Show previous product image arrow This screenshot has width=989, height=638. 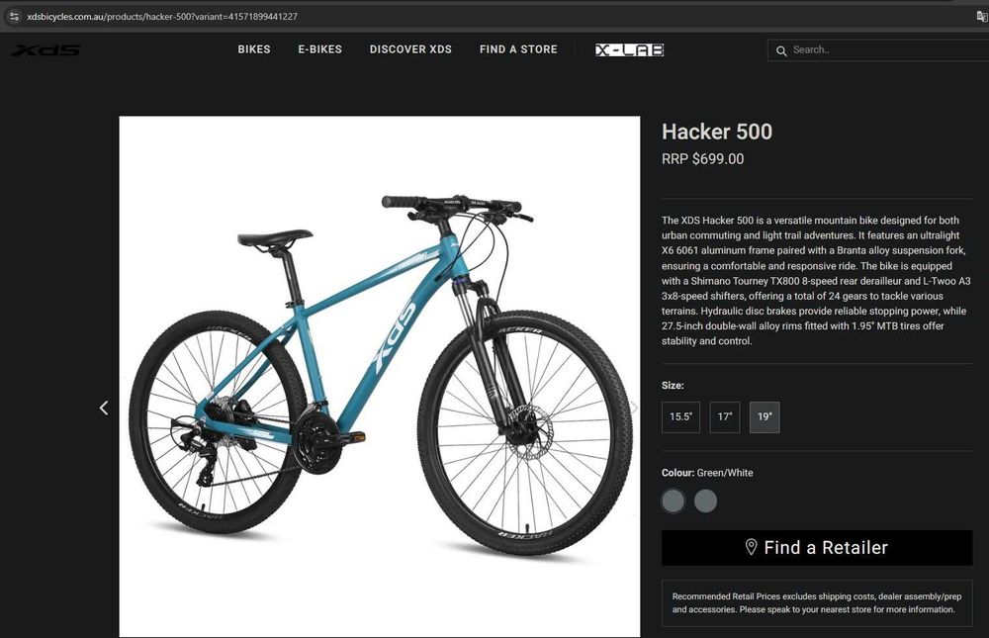click(104, 408)
